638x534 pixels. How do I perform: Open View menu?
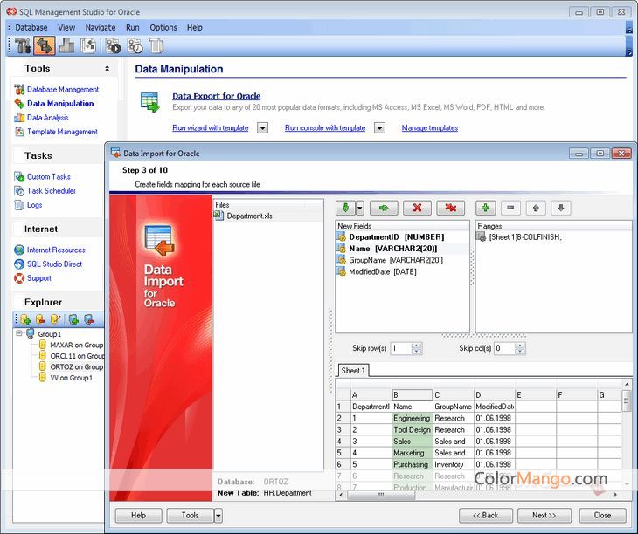click(66, 28)
